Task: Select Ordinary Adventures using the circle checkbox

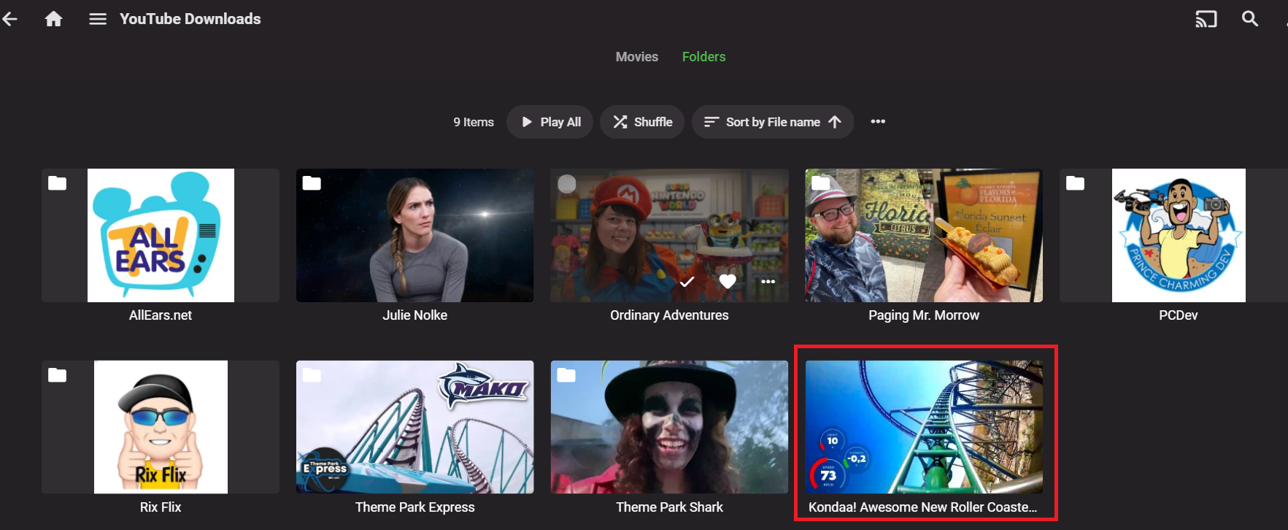Action: pyautogui.click(x=567, y=185)
